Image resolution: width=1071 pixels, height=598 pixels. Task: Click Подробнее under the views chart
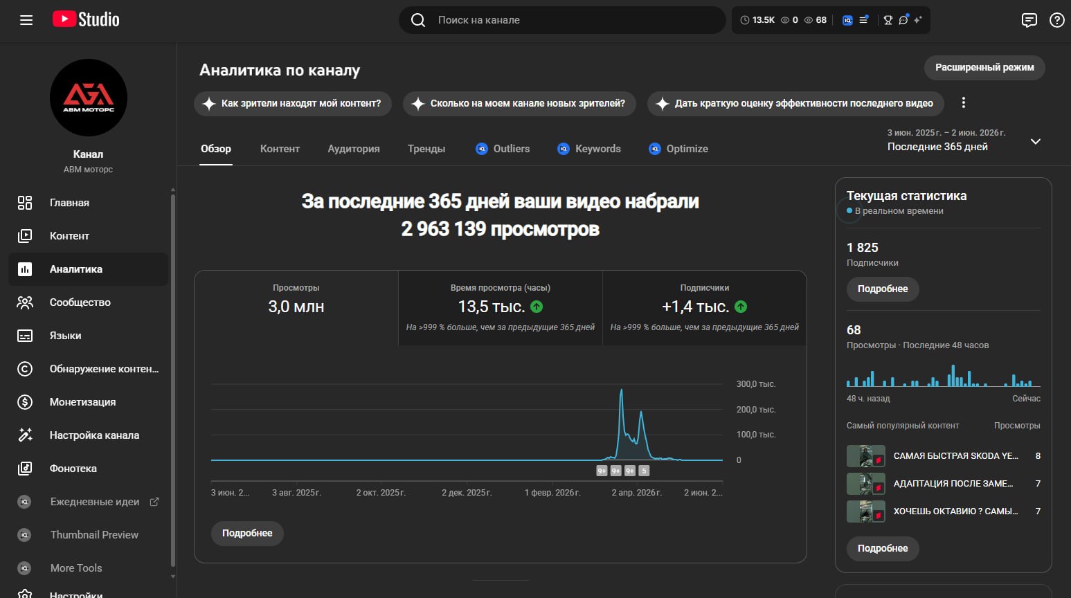247,534
